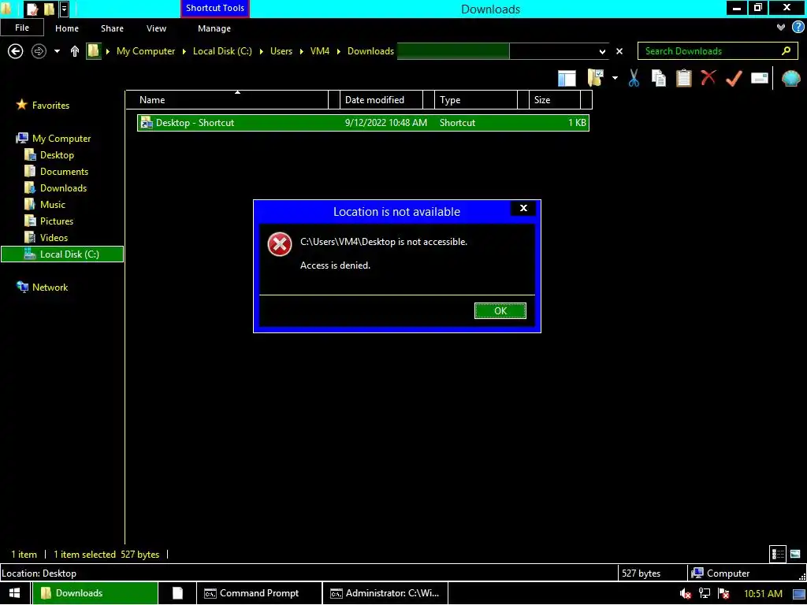Viewport: 807px width, 605px height.
Task: Sort by the Date modified column header
Action: pos(381,100)
